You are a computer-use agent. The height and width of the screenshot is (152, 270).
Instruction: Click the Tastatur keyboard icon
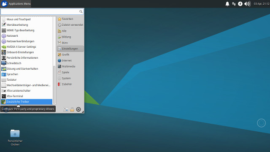pyautogui.click(x=4, y=80)
